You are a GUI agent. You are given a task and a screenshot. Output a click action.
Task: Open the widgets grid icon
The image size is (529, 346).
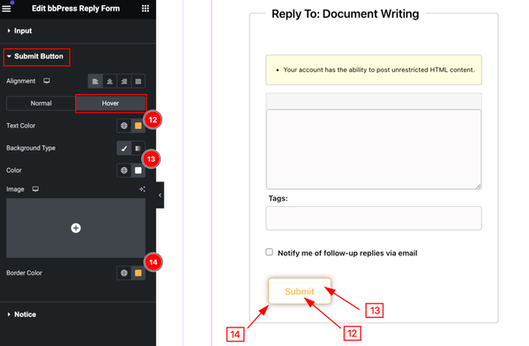point(145,9)
